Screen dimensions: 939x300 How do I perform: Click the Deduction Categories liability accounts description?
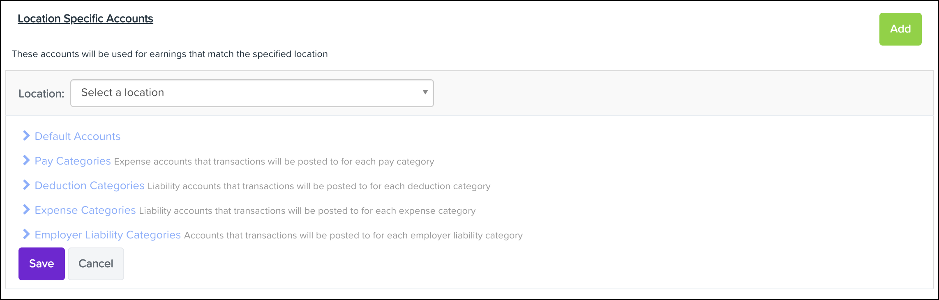point(319,186)
